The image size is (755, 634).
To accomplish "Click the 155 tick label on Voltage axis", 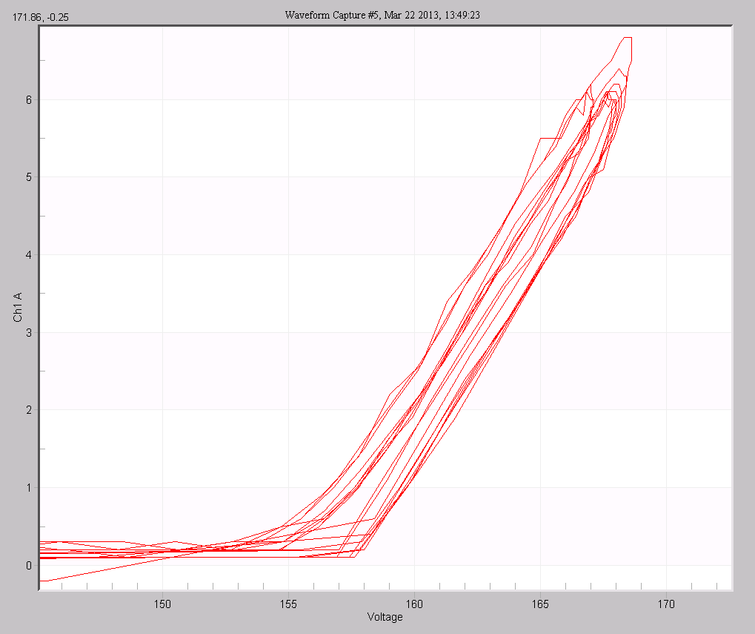I will pyautogui.click(x=288, y=604).
